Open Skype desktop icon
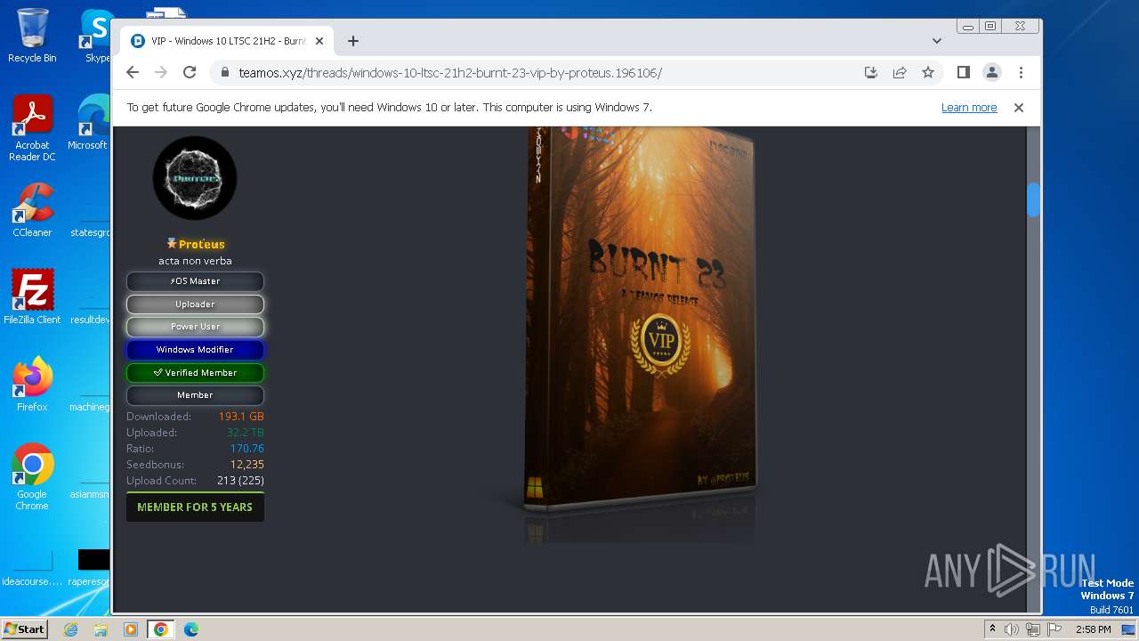Viewport: 1139px width, 641px height. pos(95,36)
